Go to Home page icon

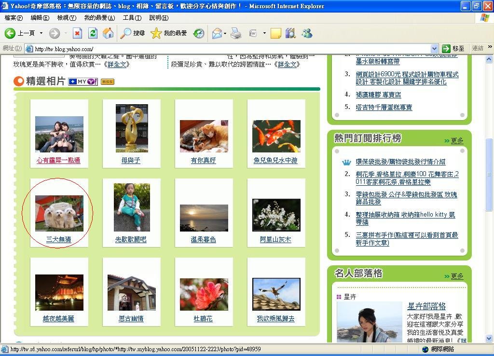click(108, 33)
